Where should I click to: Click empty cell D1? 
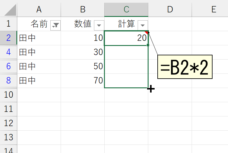(170, 24)
